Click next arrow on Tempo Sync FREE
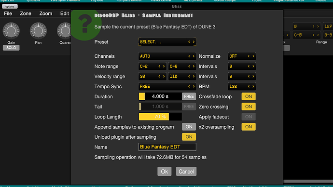This screenshot has width=333, height=187. (194, 86)
